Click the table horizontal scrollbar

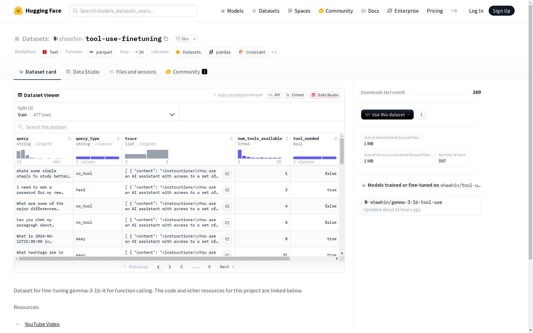point(154,258)
